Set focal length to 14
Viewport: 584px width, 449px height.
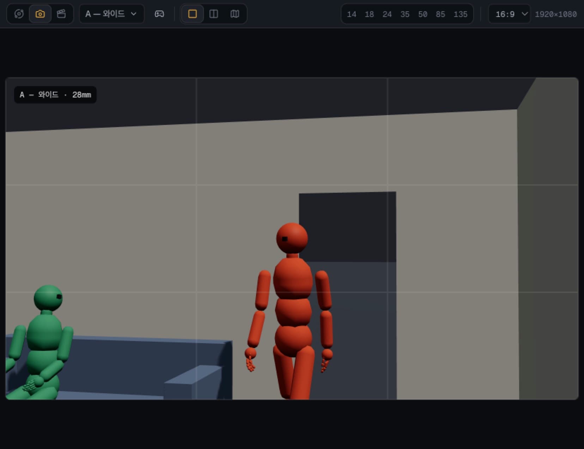[352, 14]
